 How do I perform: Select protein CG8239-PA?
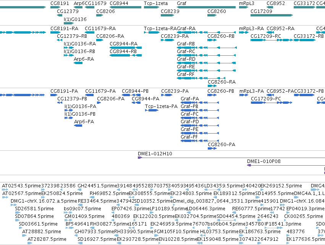click(x=167, y=95)
